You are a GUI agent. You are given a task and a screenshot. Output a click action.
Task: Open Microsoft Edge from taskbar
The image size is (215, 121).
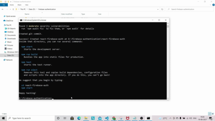tap(79, 118)
